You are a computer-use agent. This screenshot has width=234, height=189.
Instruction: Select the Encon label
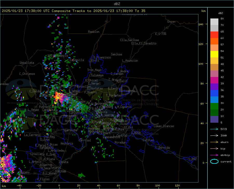(x=171, y=22)
